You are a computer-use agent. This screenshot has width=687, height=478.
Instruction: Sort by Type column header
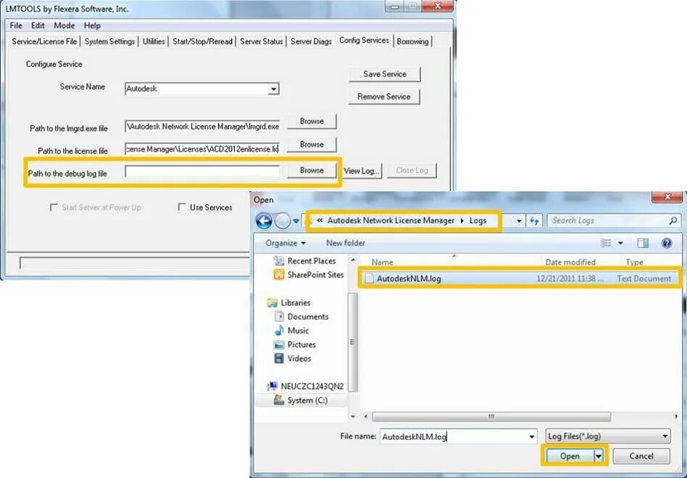click(634, 262)
